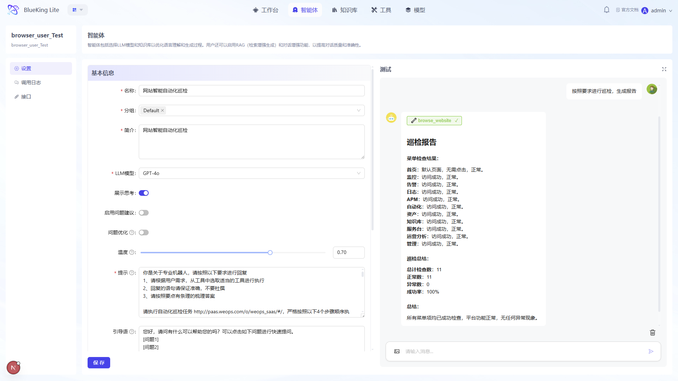The width and height of the screenshot is (678, 381).
Task: Click the help icon beside 提示
Action: [x=132, y=273]
